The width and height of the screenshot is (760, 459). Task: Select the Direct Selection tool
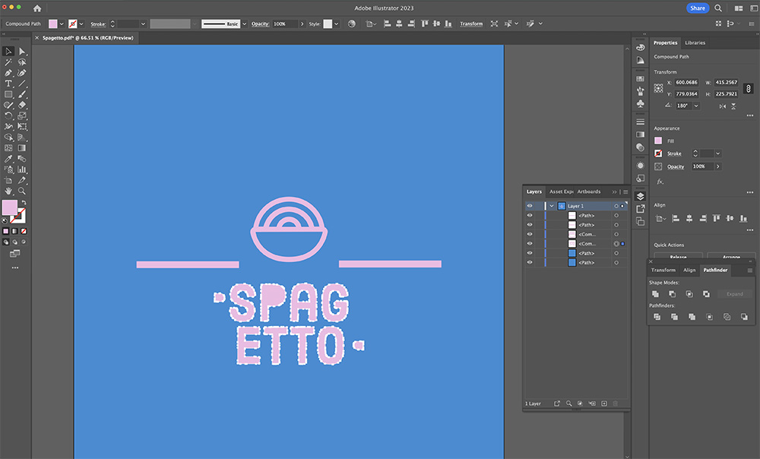(22, 51)
